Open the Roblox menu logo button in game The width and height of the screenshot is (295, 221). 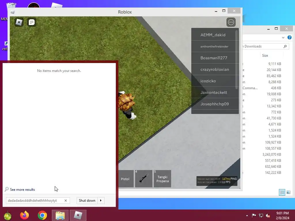pyautogui.click(x=19, y=22)
